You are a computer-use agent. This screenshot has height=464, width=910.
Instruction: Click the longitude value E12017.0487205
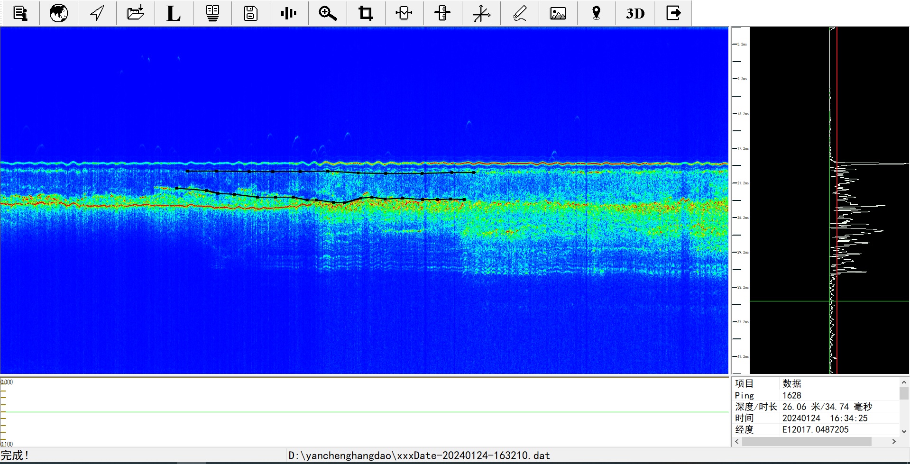(815, 430)
